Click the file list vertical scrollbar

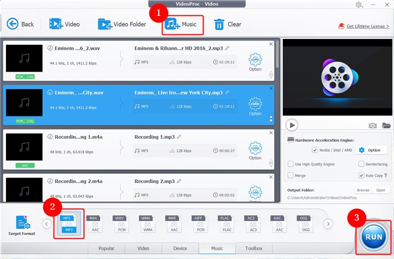click(x=277, y=54)
